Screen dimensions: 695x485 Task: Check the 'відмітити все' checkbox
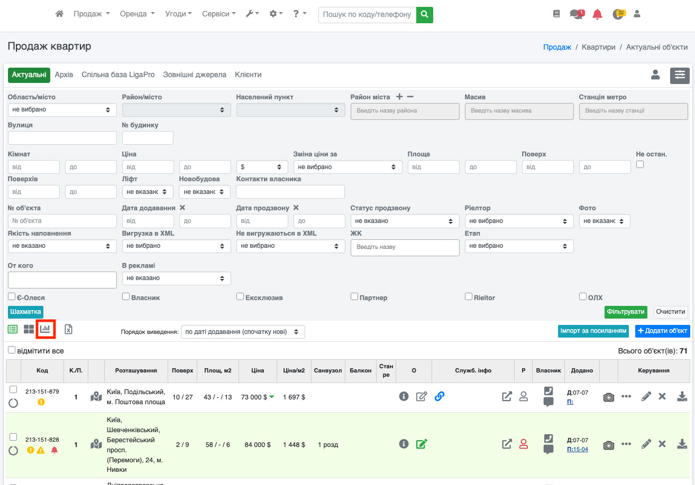[12, 350]
